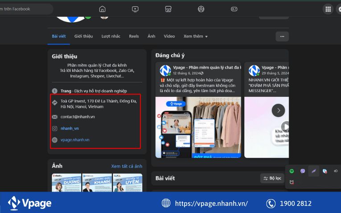Go to Facebook Home via house icon
This screenshot has height=213, width=341.
[102, 9]
